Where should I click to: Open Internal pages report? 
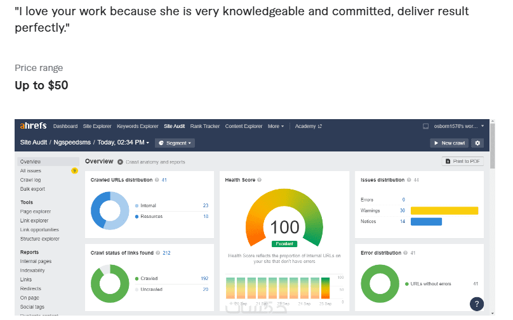click(36, 261)
